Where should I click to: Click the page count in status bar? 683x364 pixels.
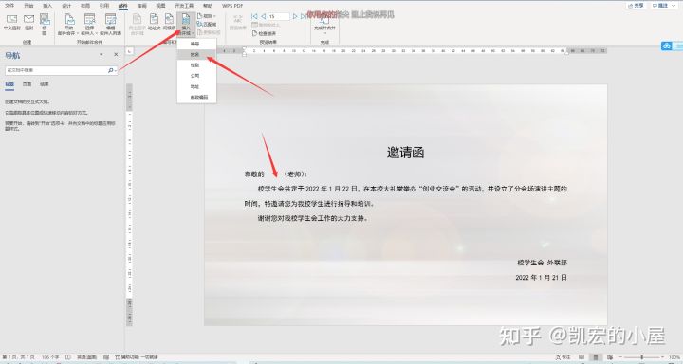(18, 357)
